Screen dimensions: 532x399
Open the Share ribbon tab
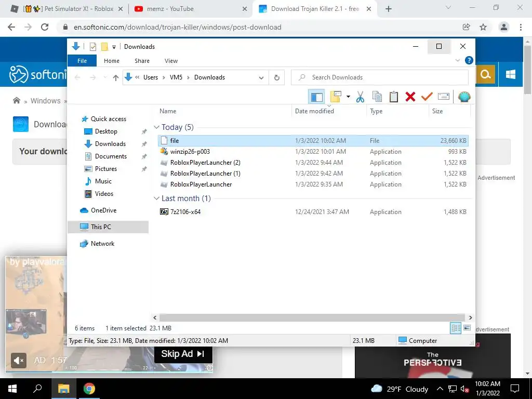[x=142, y=61]
